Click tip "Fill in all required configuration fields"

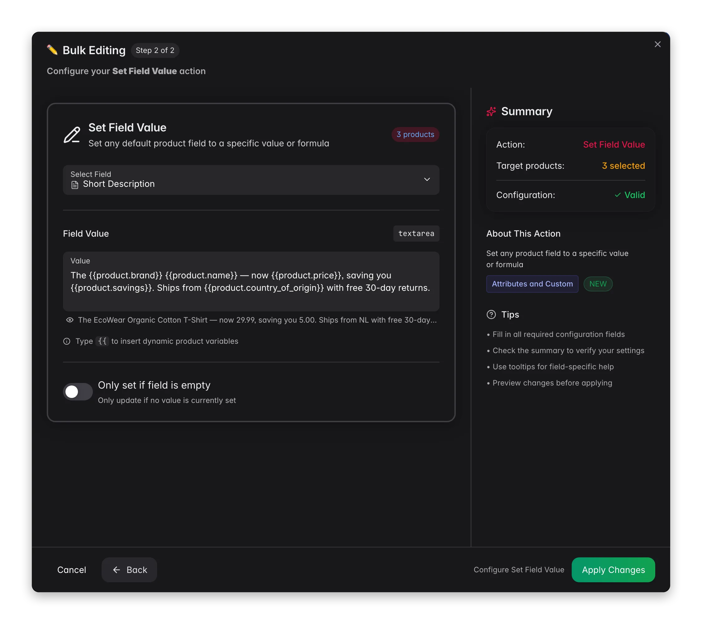click(558, 334)
